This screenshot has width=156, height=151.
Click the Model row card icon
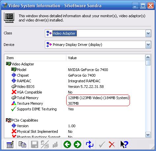coord(14,69)
